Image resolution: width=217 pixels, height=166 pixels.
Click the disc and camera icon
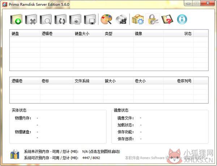(122, 19)
